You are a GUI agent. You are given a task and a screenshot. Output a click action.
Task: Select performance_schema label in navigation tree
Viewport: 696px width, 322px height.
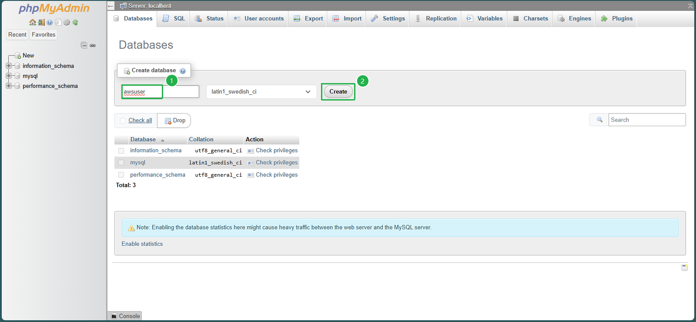(x=50, y=86)
